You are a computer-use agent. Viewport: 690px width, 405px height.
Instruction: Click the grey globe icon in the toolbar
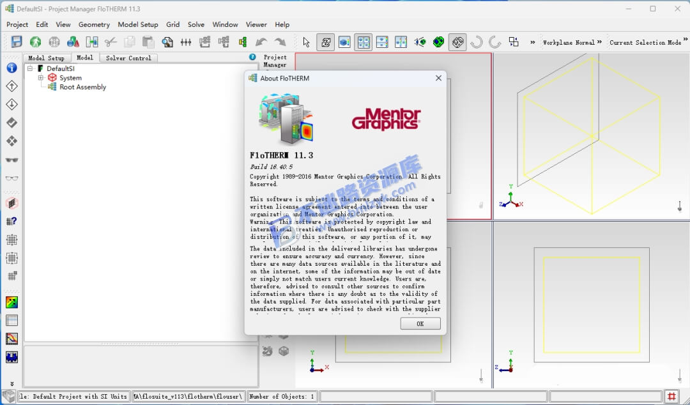coord(54,42)
